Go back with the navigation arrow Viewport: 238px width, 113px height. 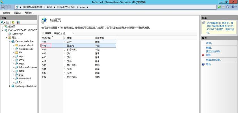click(x=3, y=7)
